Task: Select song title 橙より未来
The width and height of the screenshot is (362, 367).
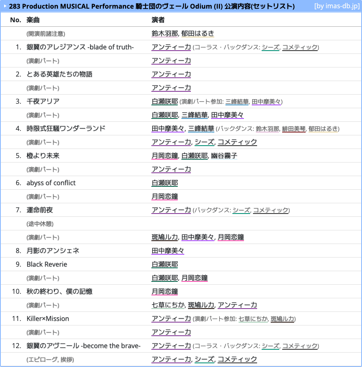Action: [43, 156]
